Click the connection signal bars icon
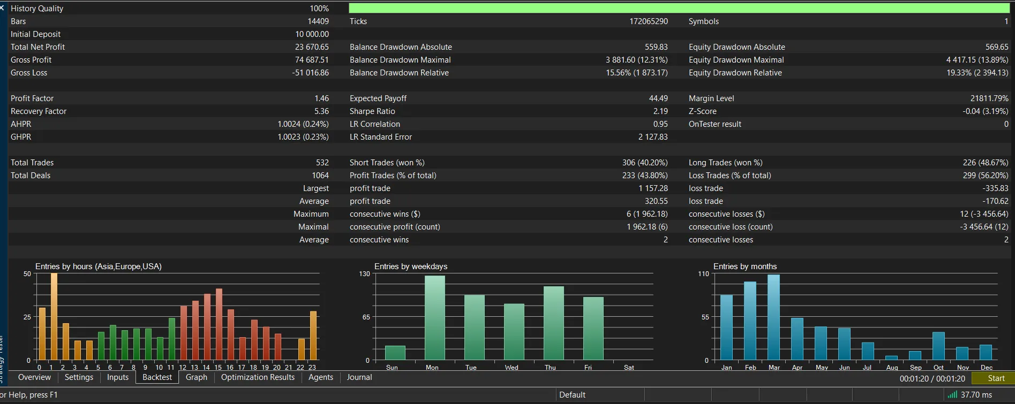Image resolution: width=1015 pixels, height=404 pixels. click(x=952, y=395)
